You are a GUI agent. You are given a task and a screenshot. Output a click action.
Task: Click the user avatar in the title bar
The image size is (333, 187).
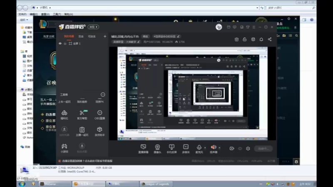[219, 27]
